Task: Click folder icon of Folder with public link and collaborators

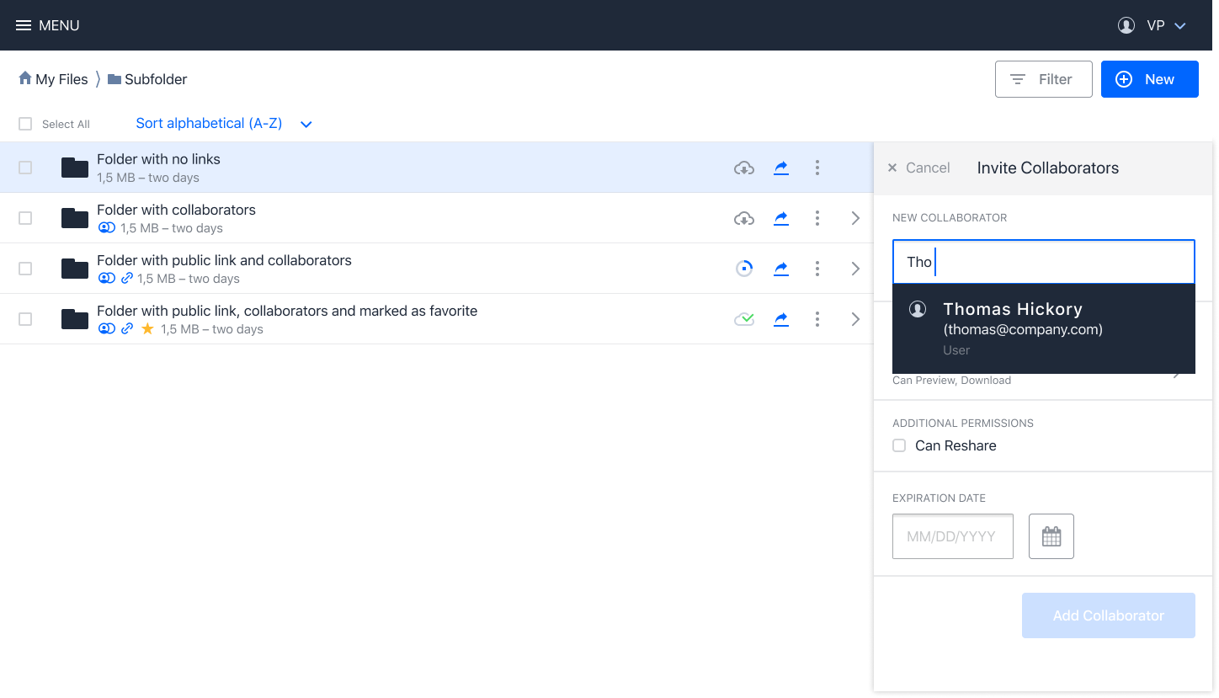Action: (x=75, y=269)
